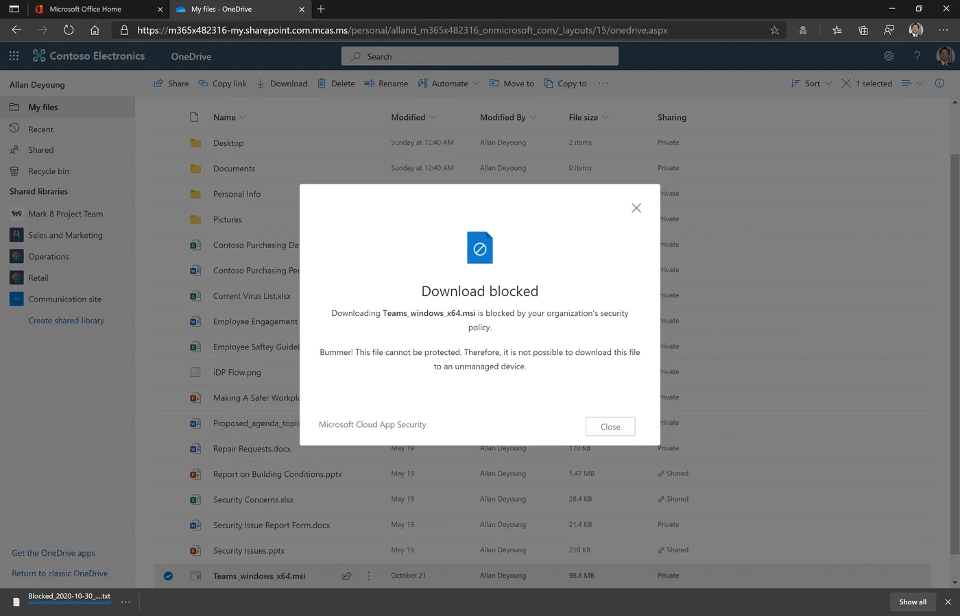
Task: Switch to Microsoft Office Home tab
Action: click(99, 9)
